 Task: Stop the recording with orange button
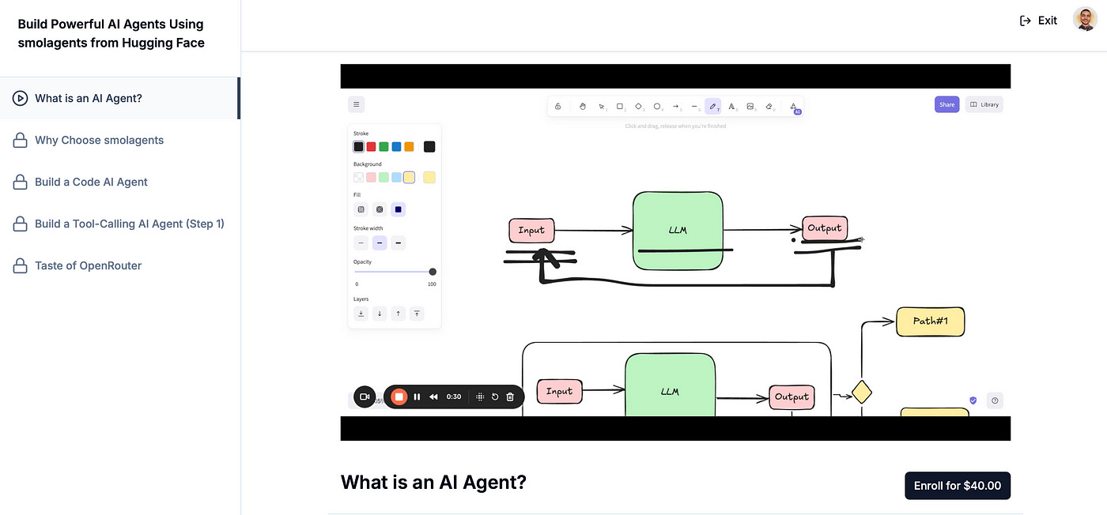click(x=399, y=397)
